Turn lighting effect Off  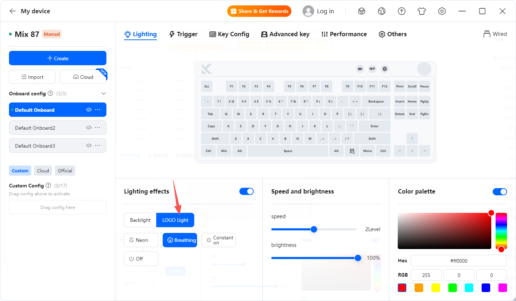tap(141, 259)
